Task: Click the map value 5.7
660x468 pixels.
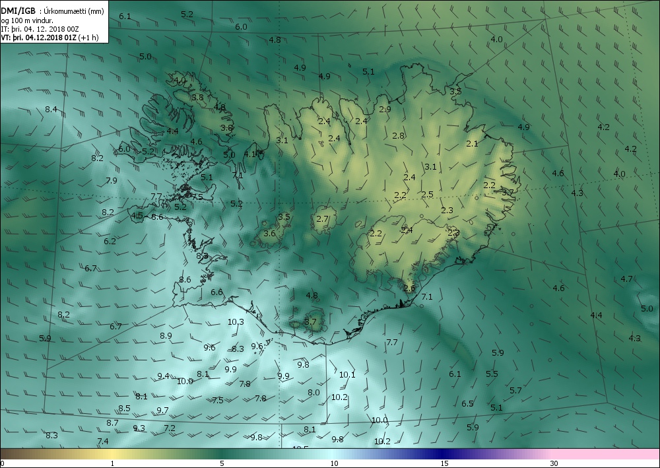Action: [x=515, y=391]
